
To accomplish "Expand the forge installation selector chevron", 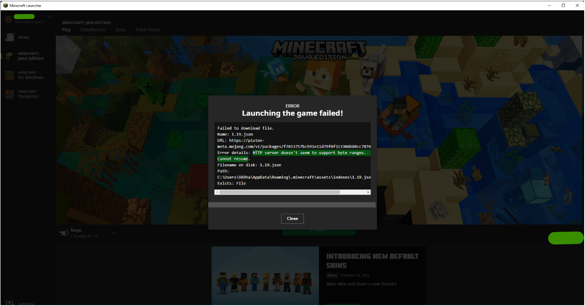I will tap(114, 233).
